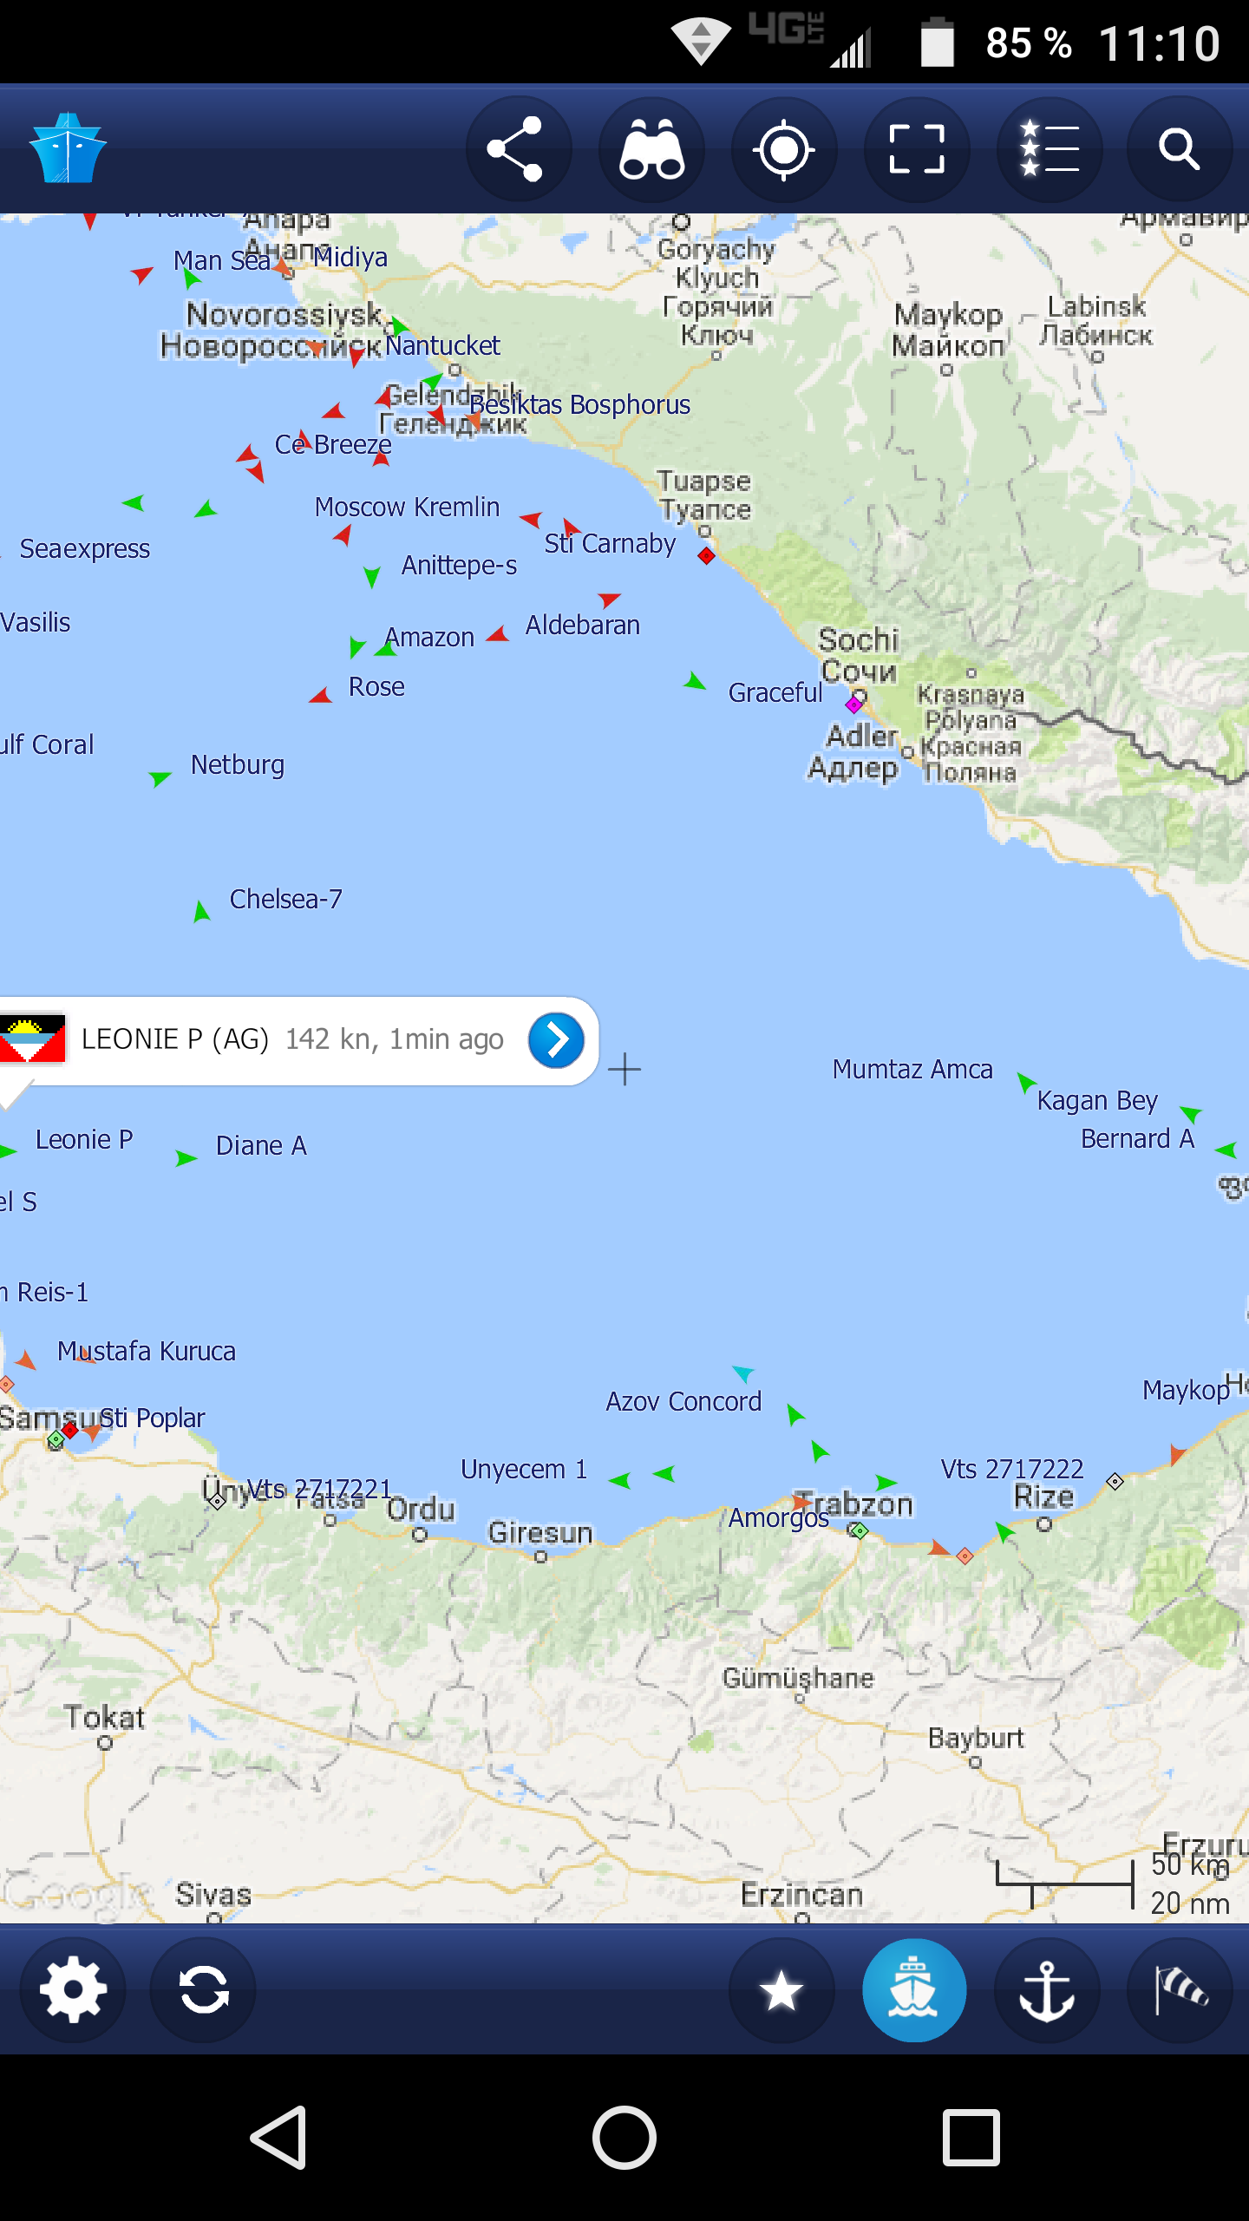
Task: Refresh the map data
Action: pos(204,1989)
